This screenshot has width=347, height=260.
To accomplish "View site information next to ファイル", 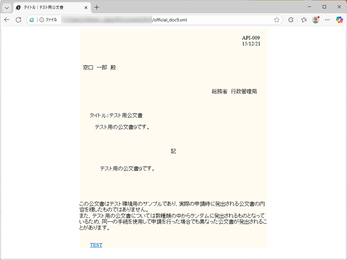I will pos(42,20).
